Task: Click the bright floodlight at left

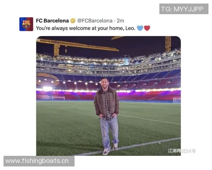Action: point(47,89)
